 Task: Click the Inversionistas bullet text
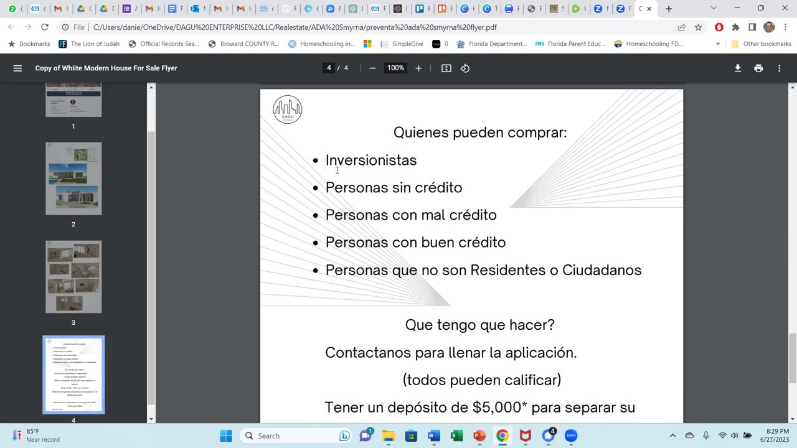coord(371,160)
